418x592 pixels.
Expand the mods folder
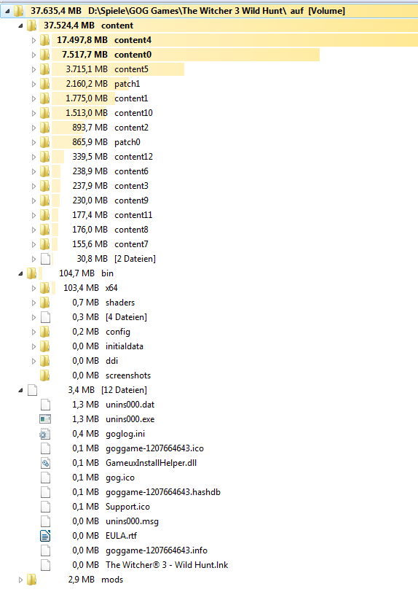point(20,580)
